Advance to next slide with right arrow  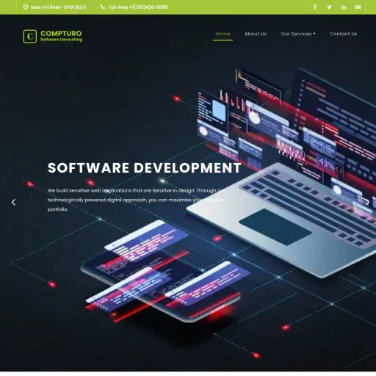pyautogui.click(x=367, y=202)
